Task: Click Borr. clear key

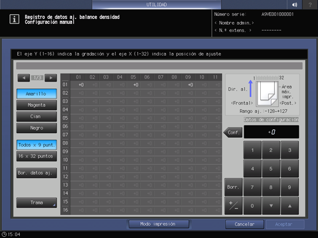Action: [x=233, y=187]
